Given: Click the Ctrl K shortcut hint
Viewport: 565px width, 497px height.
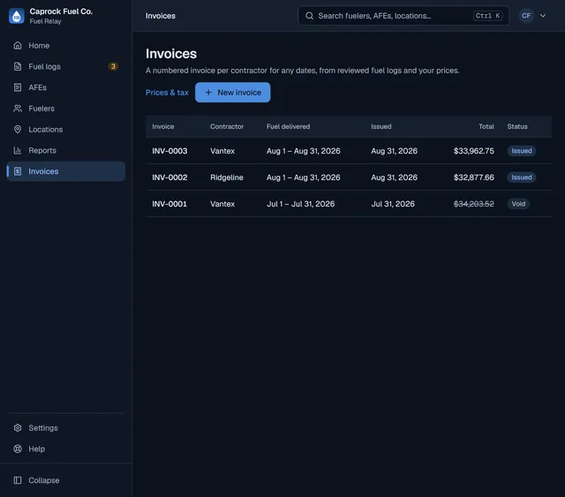Looking at the screenshot, I should pyautogui.click(x=487, y=16).
